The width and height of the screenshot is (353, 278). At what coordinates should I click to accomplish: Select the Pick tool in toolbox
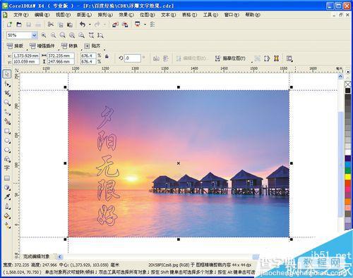(x=7, y=74)
